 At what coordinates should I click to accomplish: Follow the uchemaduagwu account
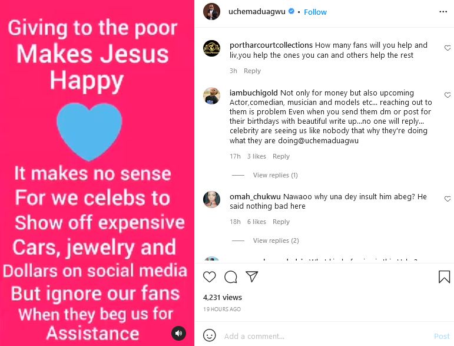click(315, 12)
